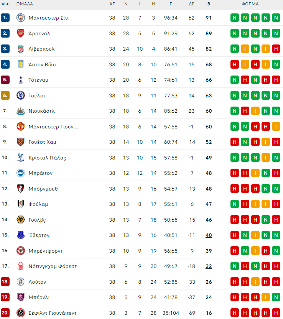Sort standings by the ΔΓ column header
This screenshot has width=283, height=319.
tap(191, 4)
